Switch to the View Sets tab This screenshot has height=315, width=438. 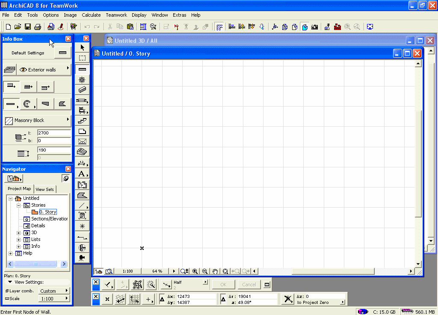click(x=44, y=189)
